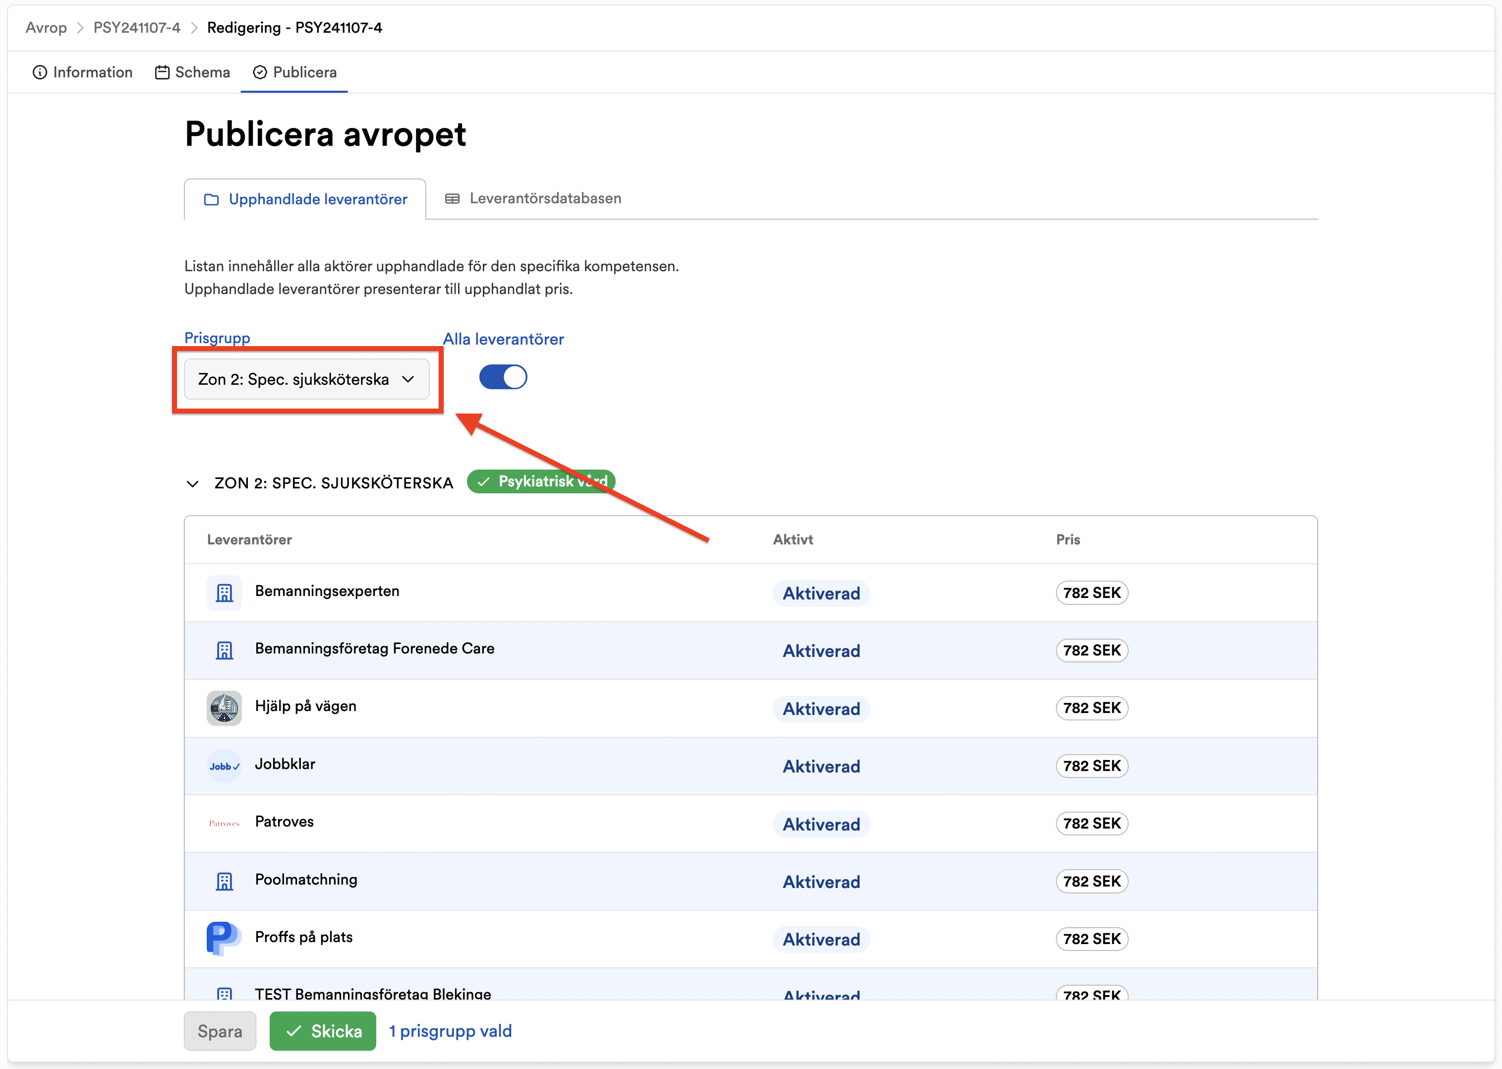Click the Publicera avropet heading
The height and width of the screenshot is (1069, 1502).
[325, 135]
